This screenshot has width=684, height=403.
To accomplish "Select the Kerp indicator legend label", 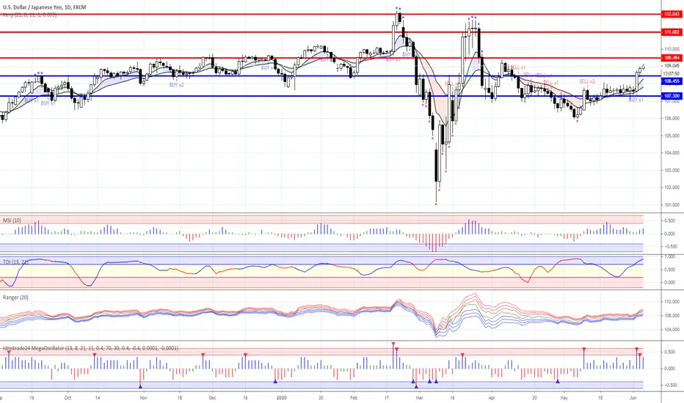I will [x=29, y=15].
